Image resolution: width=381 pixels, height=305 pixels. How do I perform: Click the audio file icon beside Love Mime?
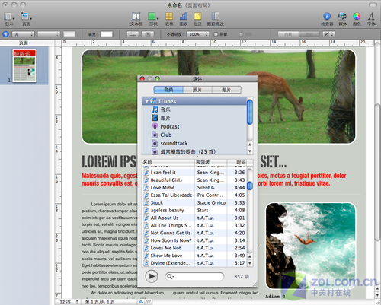[146, 187]
